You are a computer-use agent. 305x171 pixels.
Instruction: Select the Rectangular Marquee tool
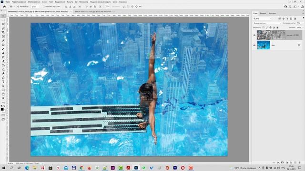[3, 20]
